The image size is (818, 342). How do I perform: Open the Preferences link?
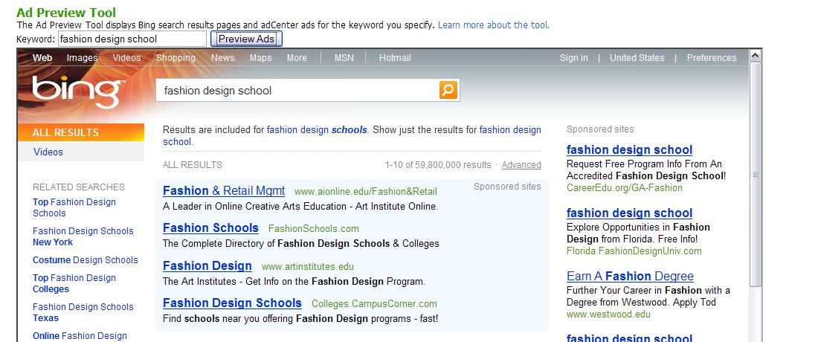[712, 58]
